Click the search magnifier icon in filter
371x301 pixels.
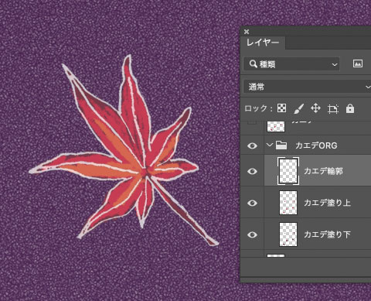click(x=254, y=64)
